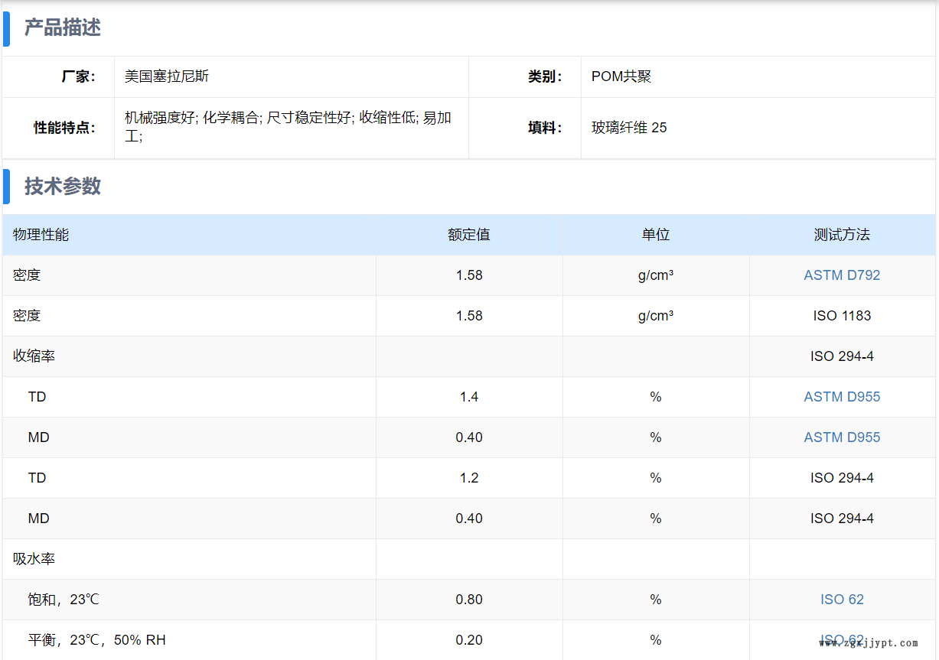Click the ISO 1183 test method cell

click(842, 316)
